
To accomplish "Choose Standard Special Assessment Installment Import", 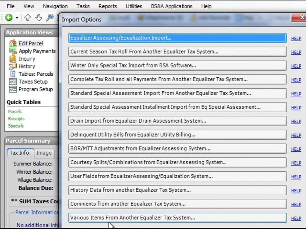I will pyautogui.click(x=178, y=107).
